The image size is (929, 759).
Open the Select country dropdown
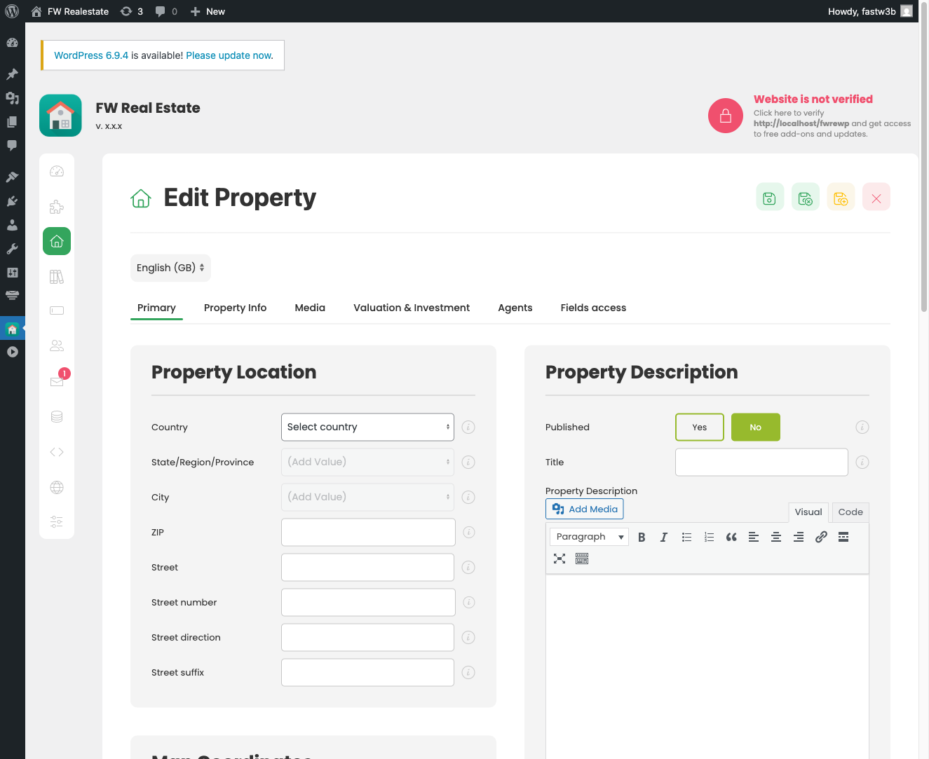tap(367, 427)
